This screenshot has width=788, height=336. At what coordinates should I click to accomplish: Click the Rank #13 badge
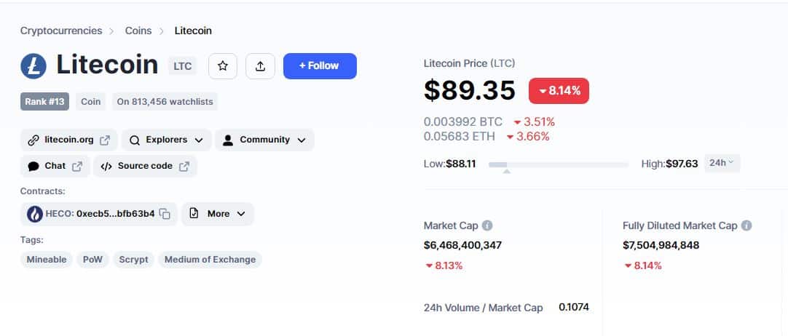[x=44, y=102]
